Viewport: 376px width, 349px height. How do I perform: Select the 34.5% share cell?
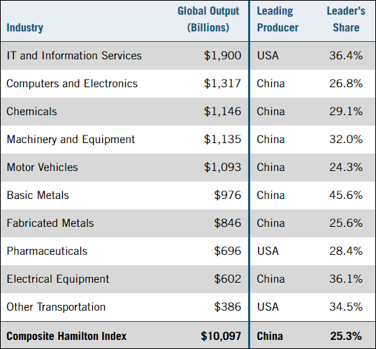346,307
